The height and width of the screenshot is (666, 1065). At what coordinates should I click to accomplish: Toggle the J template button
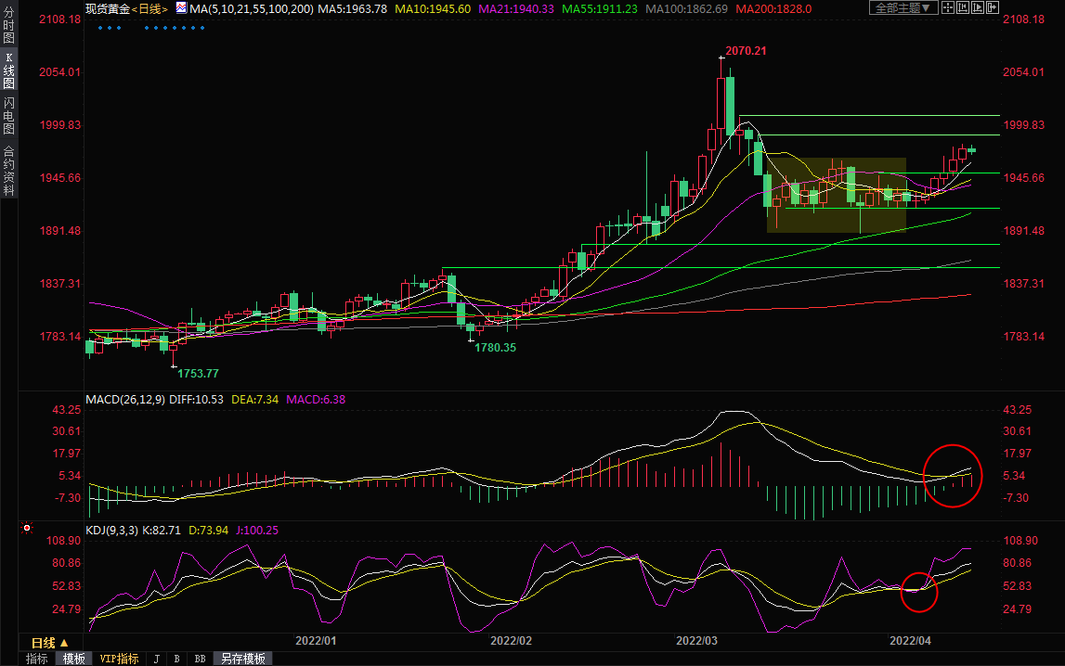(x=156, y=659)
